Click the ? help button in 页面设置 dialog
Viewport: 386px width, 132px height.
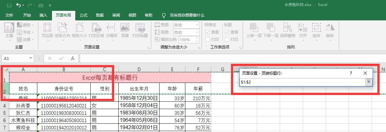(351, 73)
